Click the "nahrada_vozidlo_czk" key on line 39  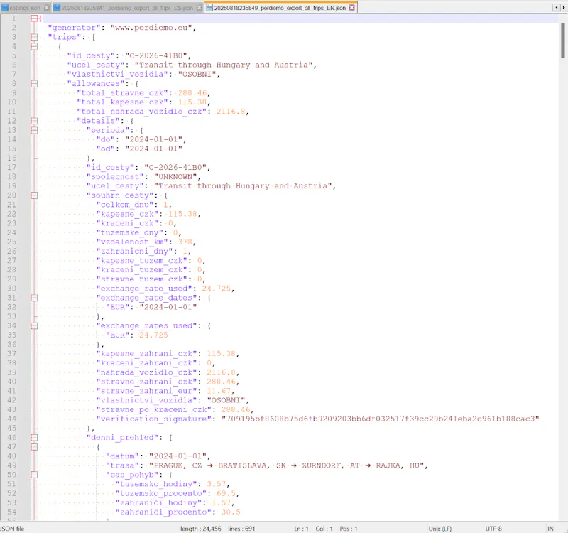coord(146,372)
